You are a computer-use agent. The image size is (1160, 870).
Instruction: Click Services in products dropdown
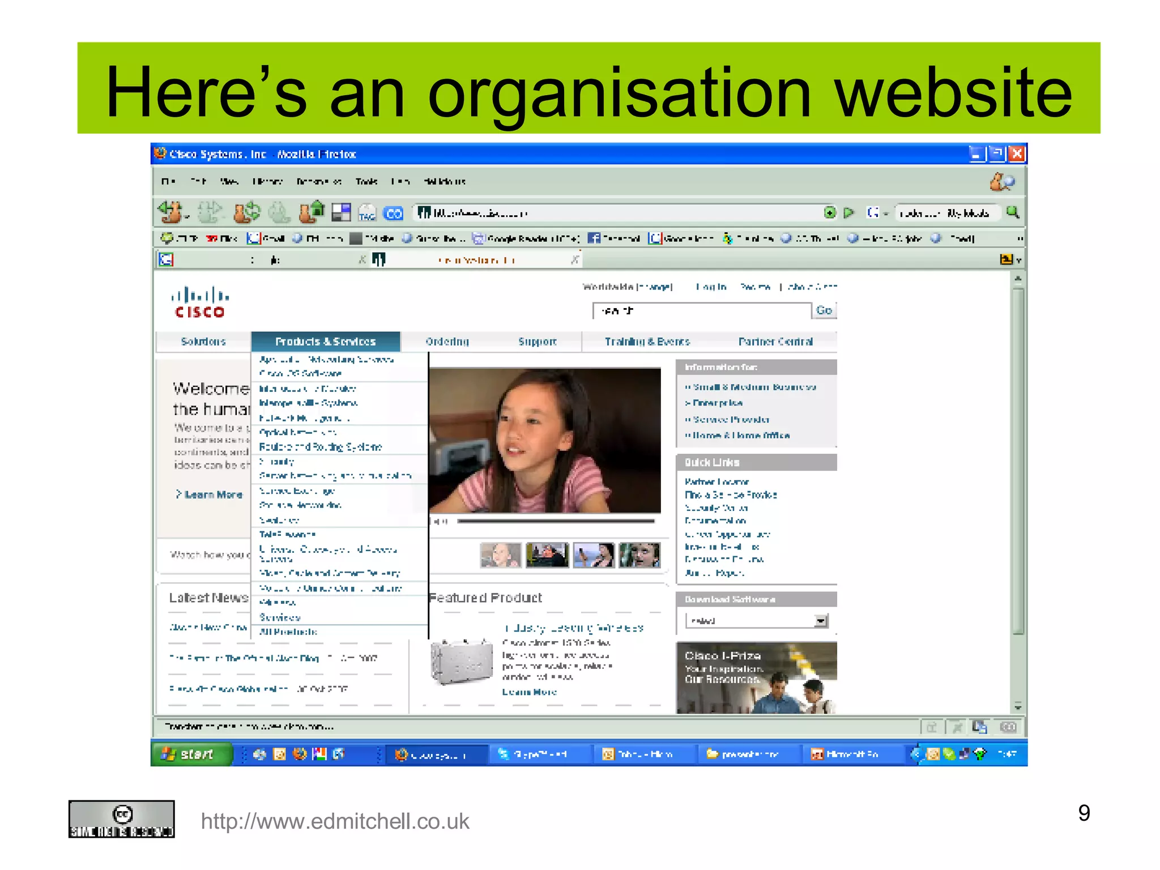pos(280,617)
